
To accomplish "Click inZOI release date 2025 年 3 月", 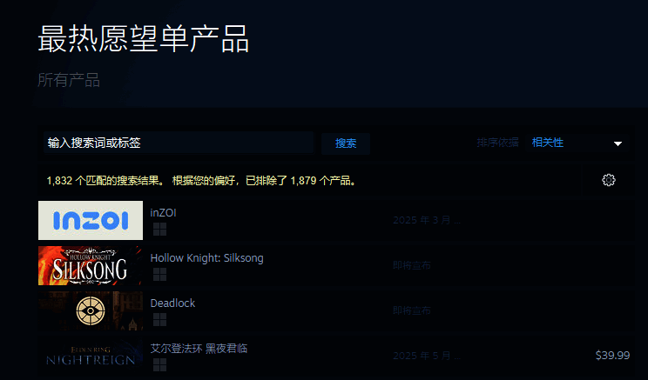I will tap(427, 220).
